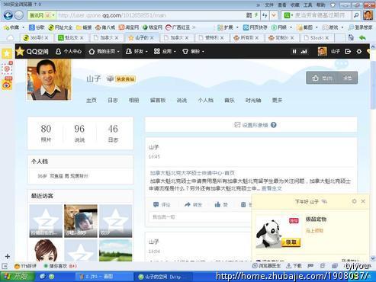Open the 截图 screenshot tool dropdown
Image resolution: width=376 pixels, height=282 pixels.
(x=307, y=27)
